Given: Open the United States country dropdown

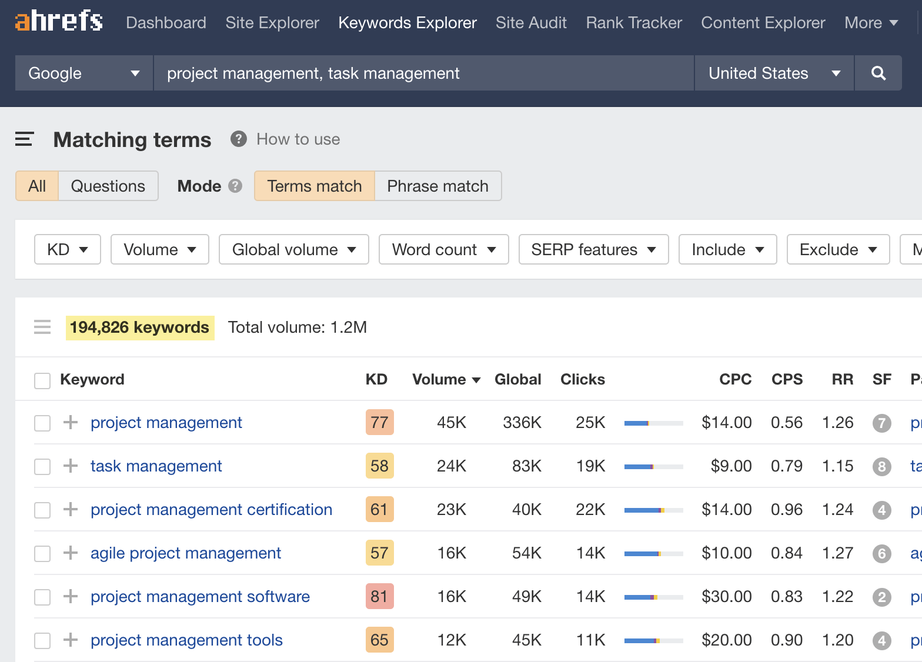Looking at the screenshot, I should (x=774, y=73).
